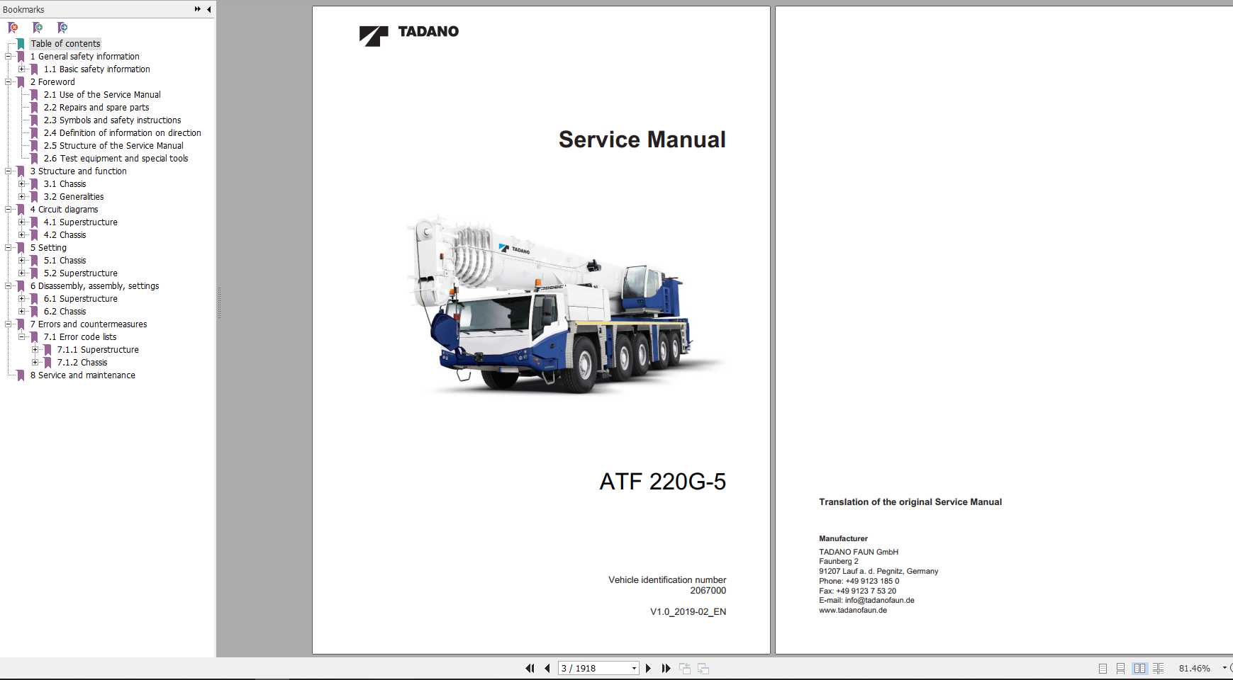Collapse the Bookmarks panel with the left arrow
Viewport: 1233px width, 680px height.
pyautogui.click(x=208, y=9)
